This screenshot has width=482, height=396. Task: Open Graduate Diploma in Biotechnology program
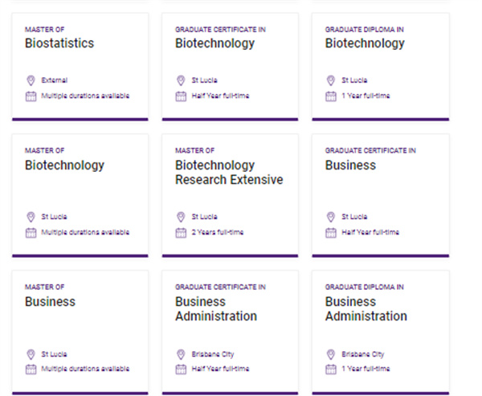(364, 43)
